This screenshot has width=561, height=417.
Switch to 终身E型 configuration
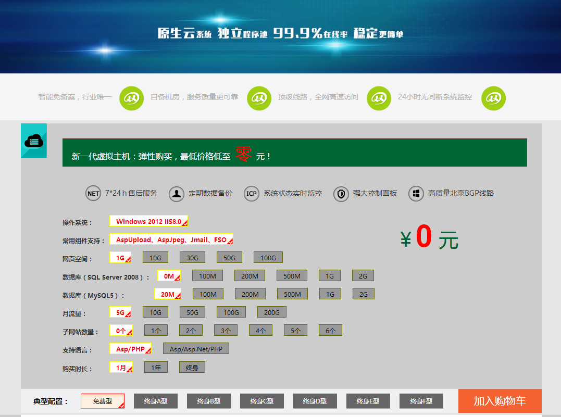click(x=368, y=401)
